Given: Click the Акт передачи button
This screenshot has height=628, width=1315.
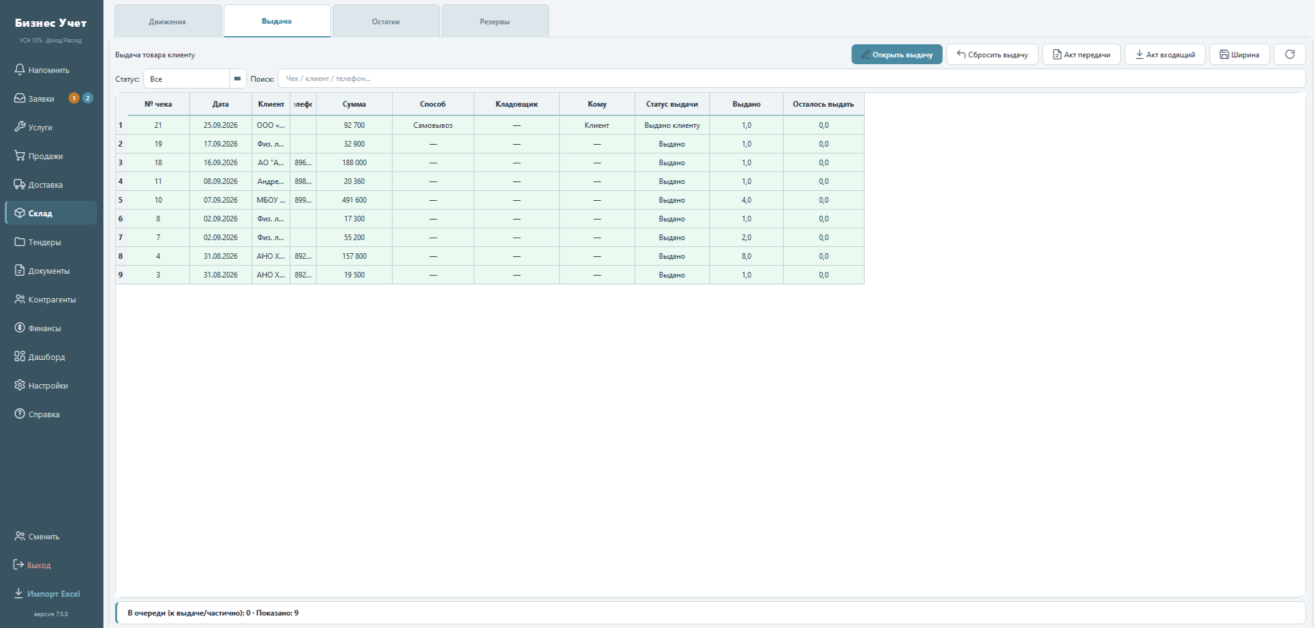Looking at the screenshot, I should pyautogui.click(x=1081, y=54).
